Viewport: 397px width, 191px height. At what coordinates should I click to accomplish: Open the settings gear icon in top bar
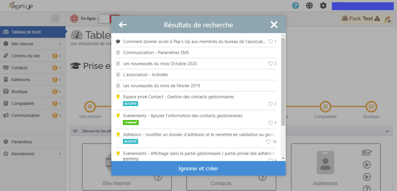(323, 5)
